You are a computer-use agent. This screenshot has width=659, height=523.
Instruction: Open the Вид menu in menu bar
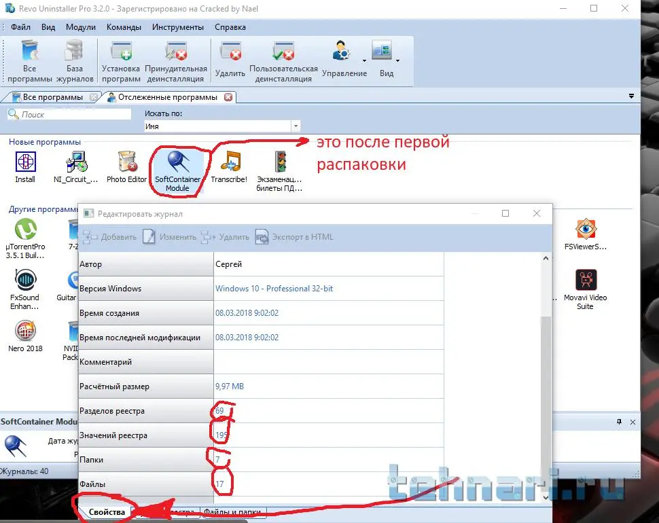click(48, 27)
